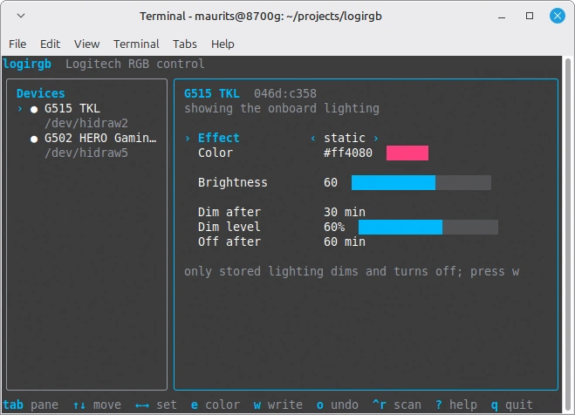Click the #ff4080 hex value
The height and width of the screenshot is (415, 575).
[x=347, y=153]
